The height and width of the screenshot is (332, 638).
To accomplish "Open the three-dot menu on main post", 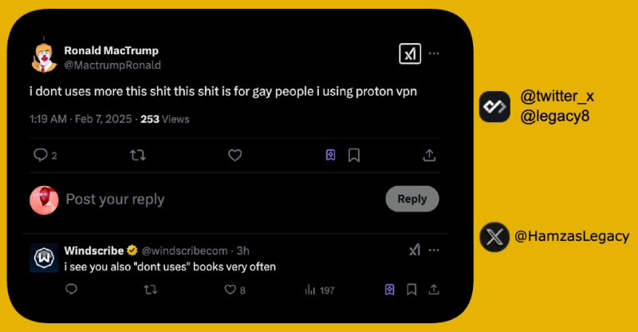I will click(x=434, y=53).
